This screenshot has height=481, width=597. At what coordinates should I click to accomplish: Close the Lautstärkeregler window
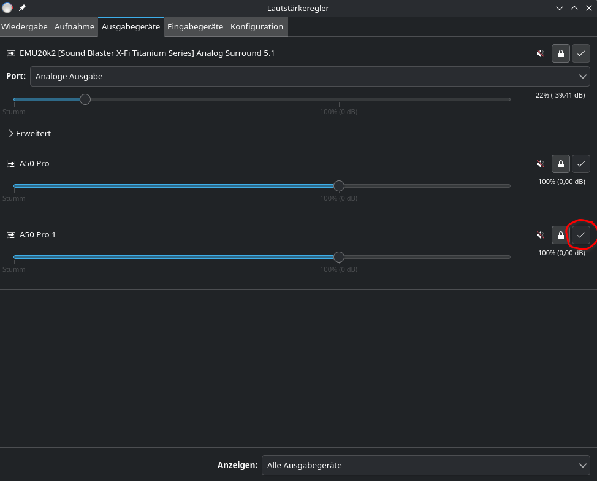[x=588, y=8]
